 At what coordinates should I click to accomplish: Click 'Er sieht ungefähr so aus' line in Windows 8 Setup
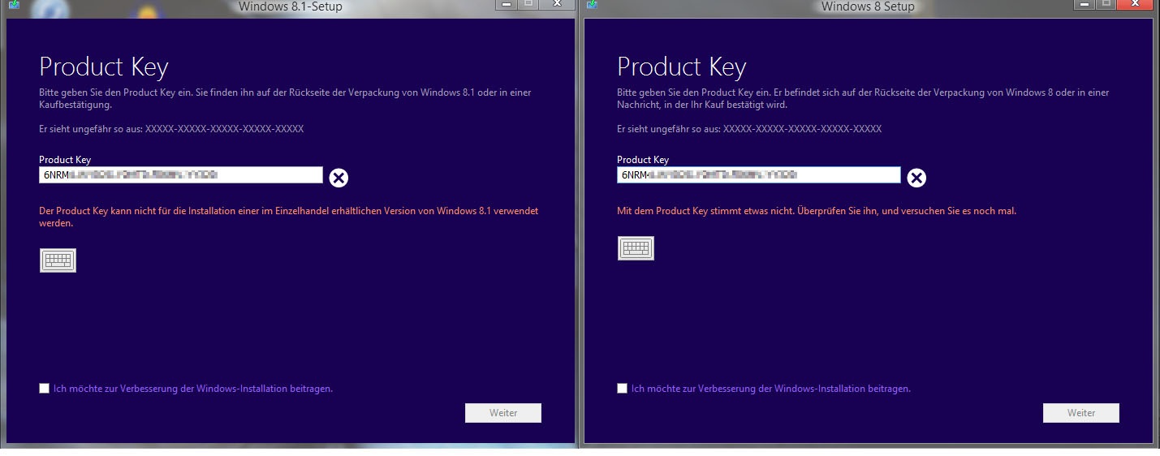749,129
